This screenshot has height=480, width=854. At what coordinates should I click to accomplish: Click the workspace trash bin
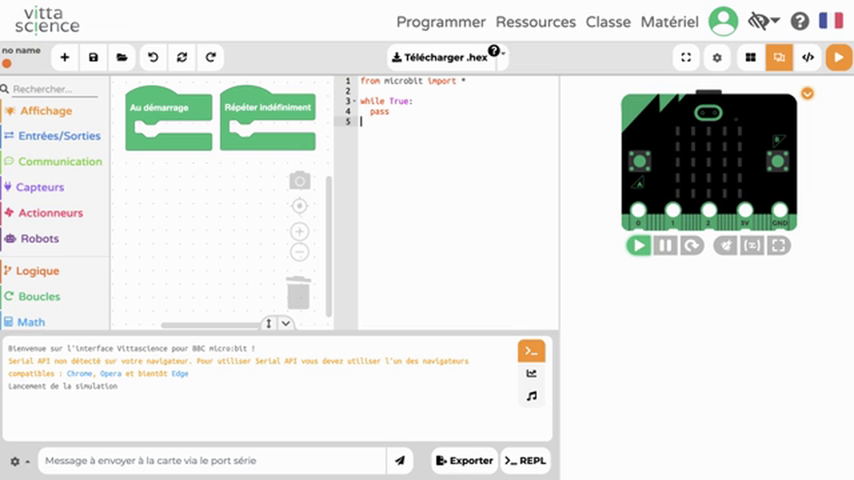point(298,293)
